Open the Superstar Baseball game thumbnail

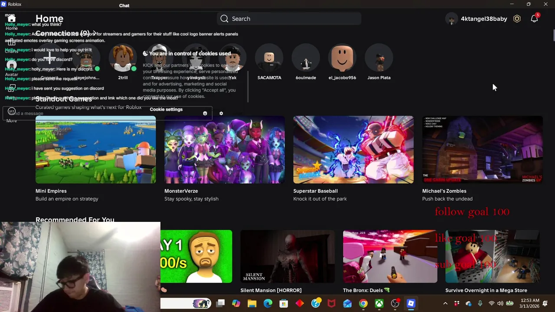[x=353, y=149]
